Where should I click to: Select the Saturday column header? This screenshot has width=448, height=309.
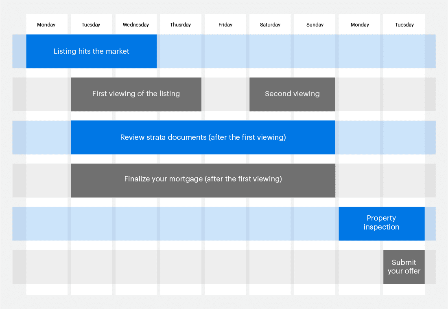click(x=270, y=24)
